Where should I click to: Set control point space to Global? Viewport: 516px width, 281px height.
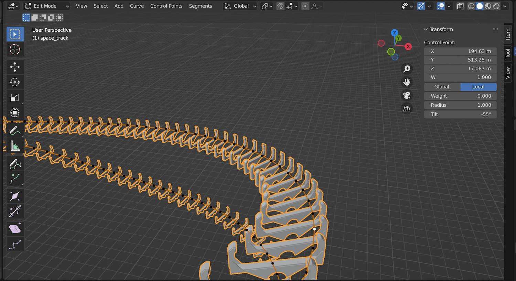point(442,87)
